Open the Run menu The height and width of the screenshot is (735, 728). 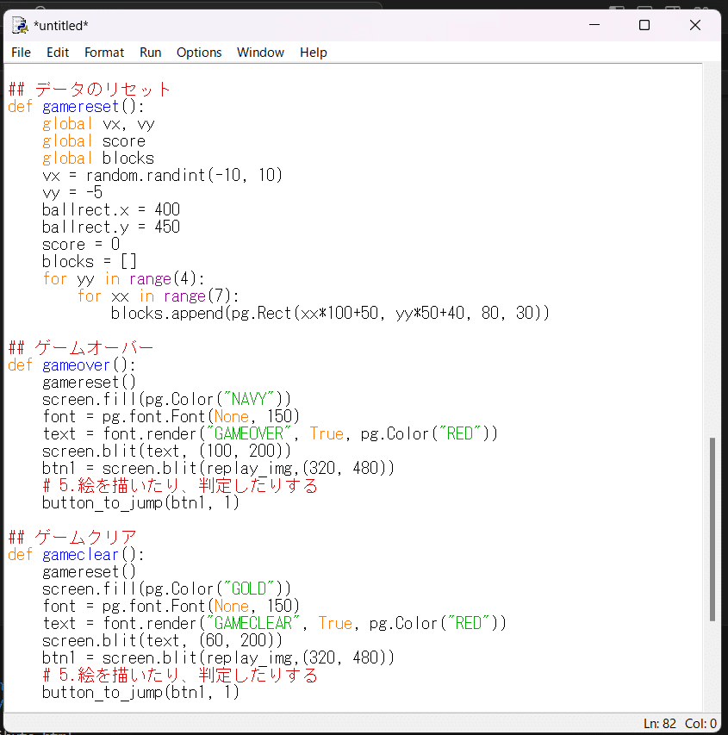pos(151,53)
